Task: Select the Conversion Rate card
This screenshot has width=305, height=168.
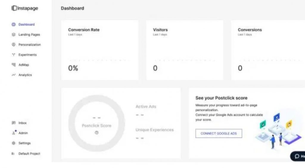Action: (100, 50)
